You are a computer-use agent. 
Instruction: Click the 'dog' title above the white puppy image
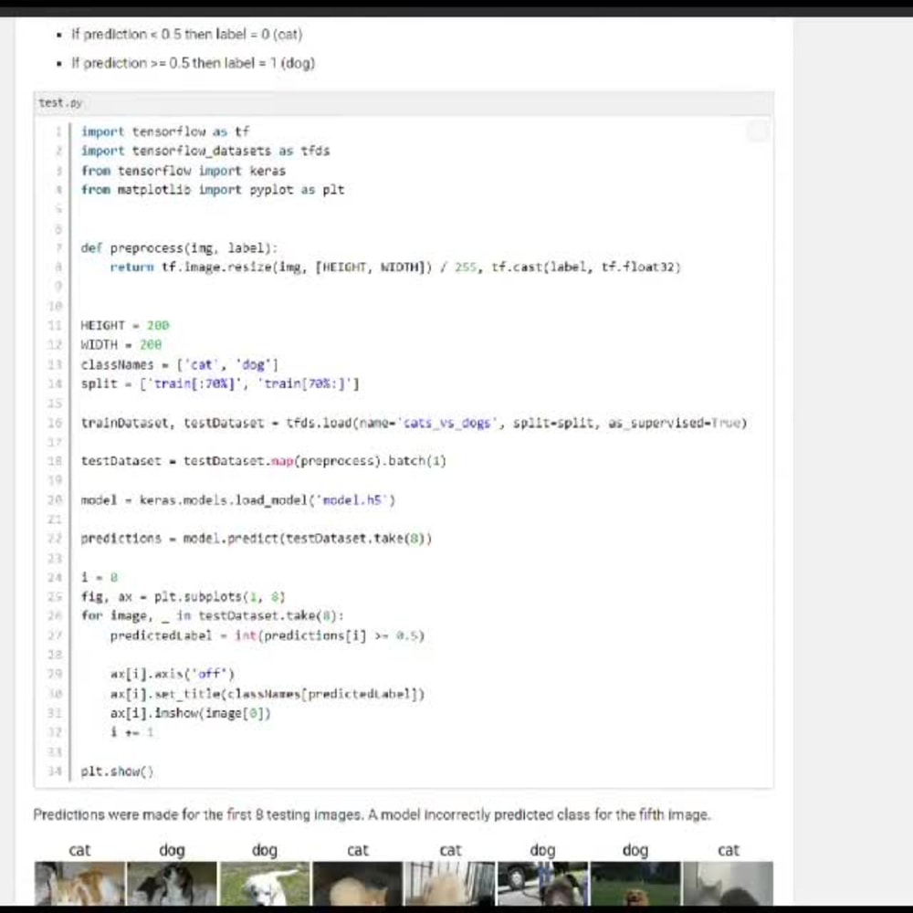[x=265, y=851]
